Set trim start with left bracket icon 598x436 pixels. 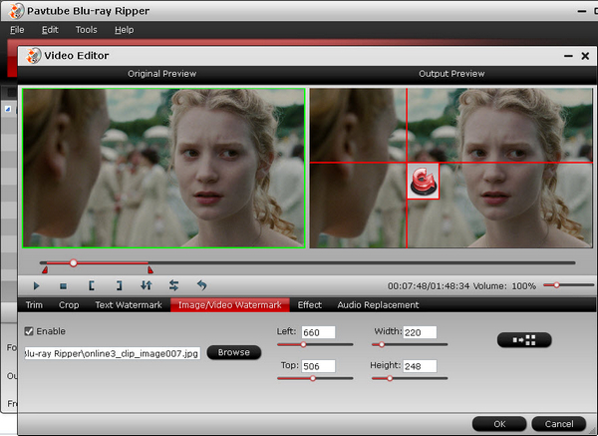tap(92, 285)
